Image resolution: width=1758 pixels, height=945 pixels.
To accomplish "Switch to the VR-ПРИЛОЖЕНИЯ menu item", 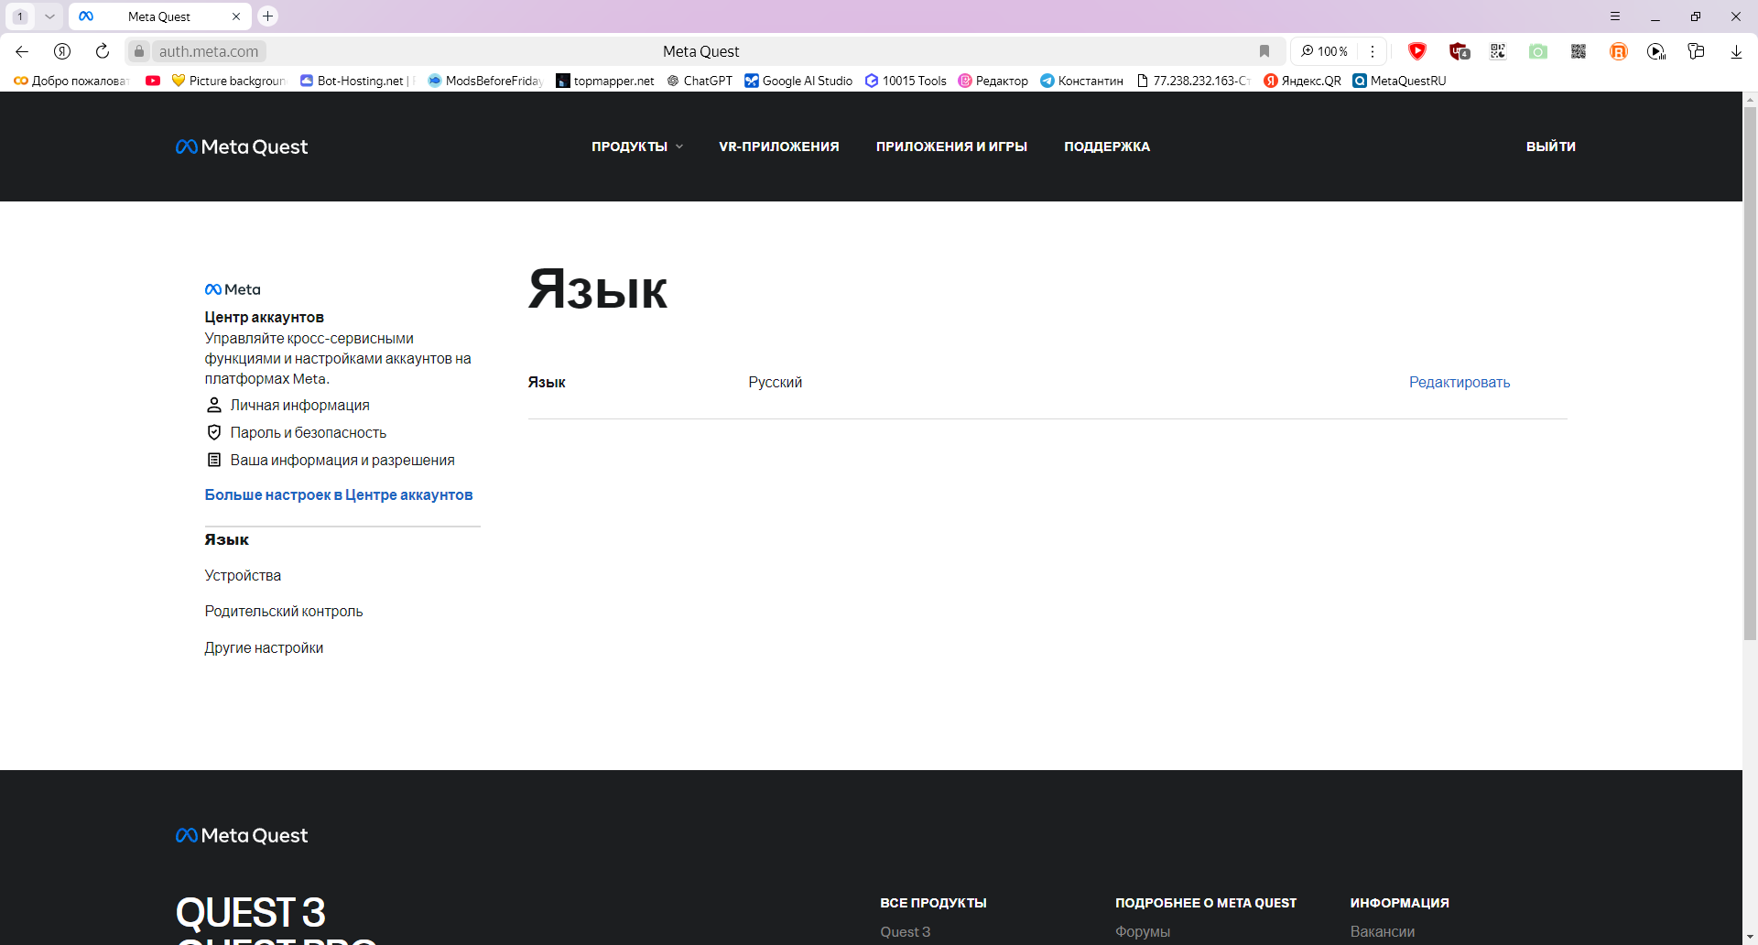I will point(779,147).
